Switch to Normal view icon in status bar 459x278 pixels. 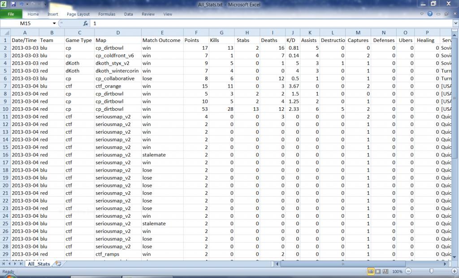(x=371, y=271)
